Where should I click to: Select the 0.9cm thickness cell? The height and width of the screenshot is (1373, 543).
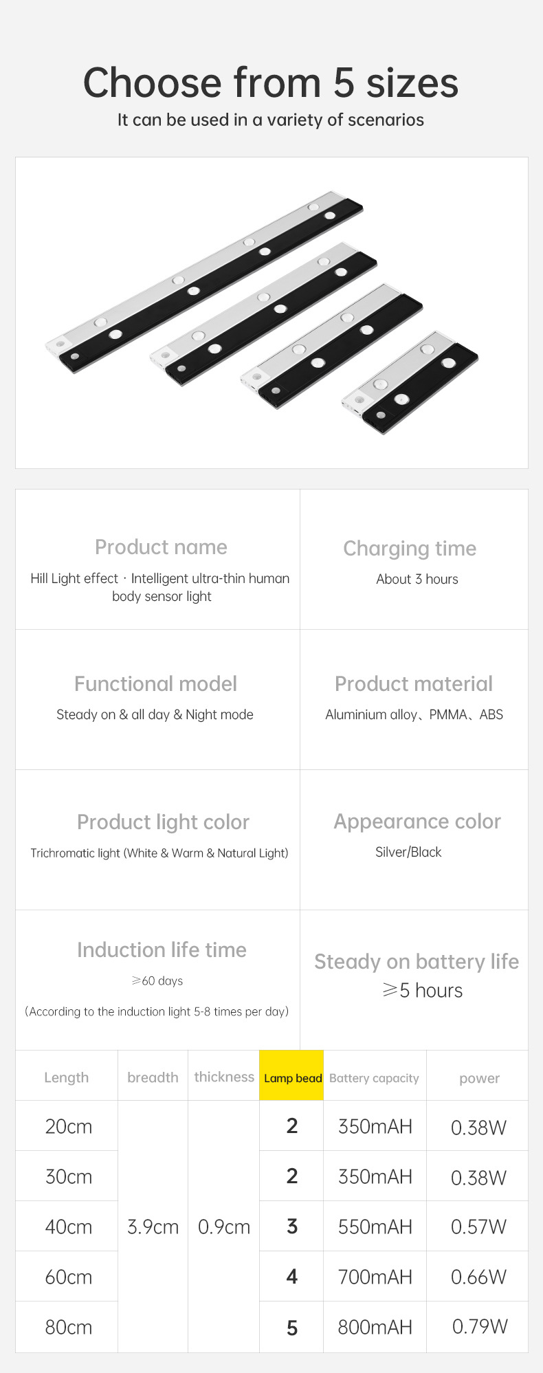click(x=223, y=1227)
